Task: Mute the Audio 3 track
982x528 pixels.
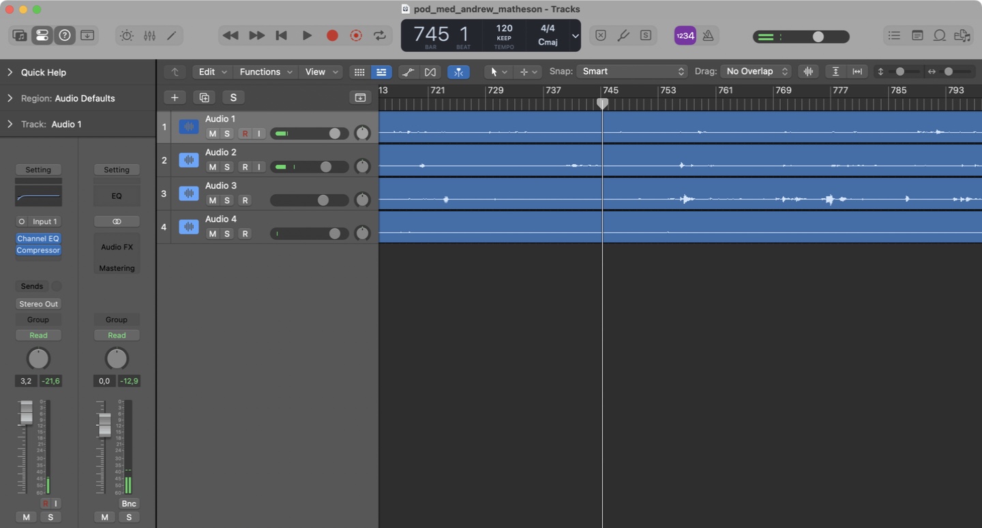Action: pos(212,200)
